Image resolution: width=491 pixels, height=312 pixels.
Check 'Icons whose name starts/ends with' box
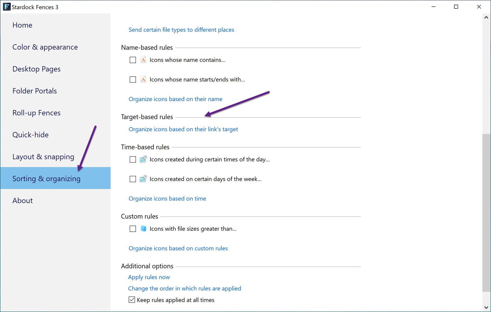coord(133,79)
